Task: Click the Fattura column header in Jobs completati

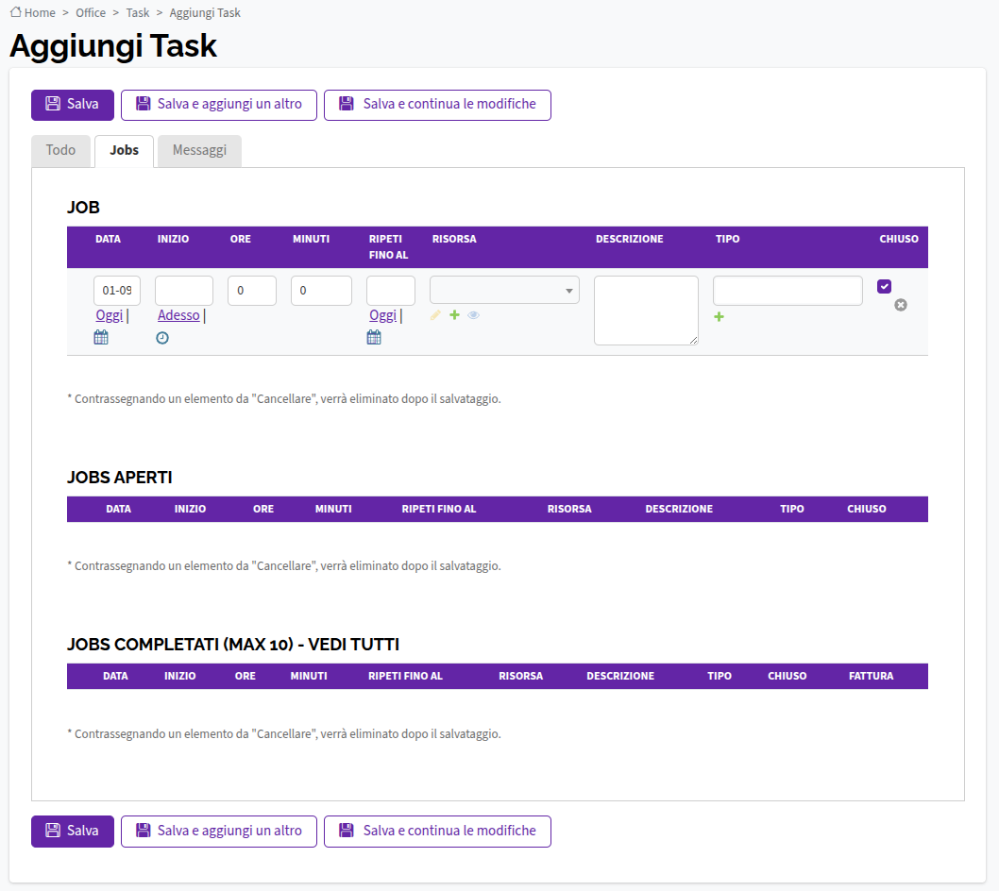Action: click(x=871, y=677)
